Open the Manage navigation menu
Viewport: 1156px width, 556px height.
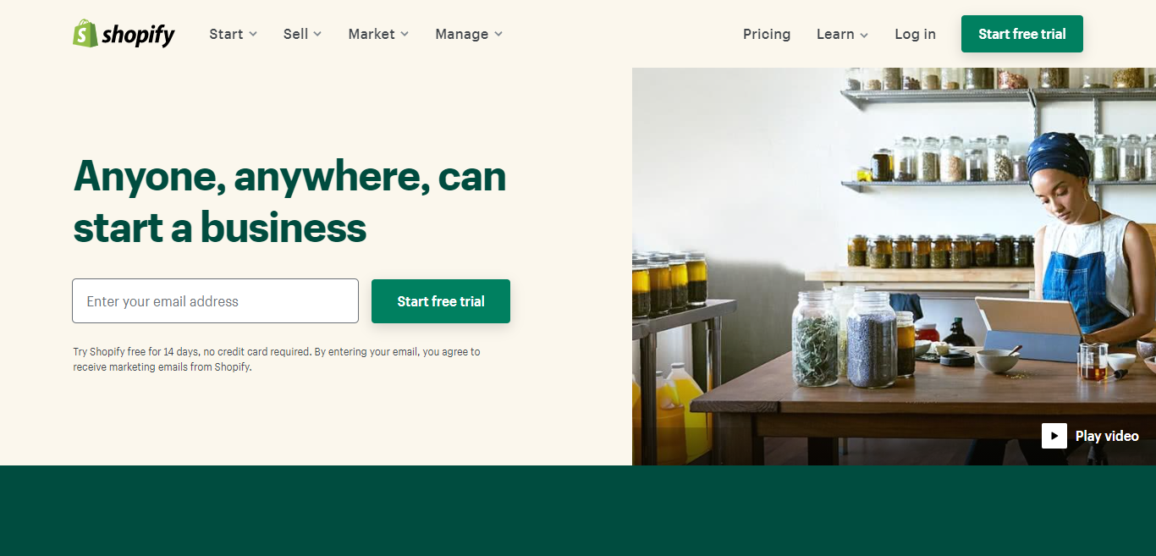(x=461, y=34)
